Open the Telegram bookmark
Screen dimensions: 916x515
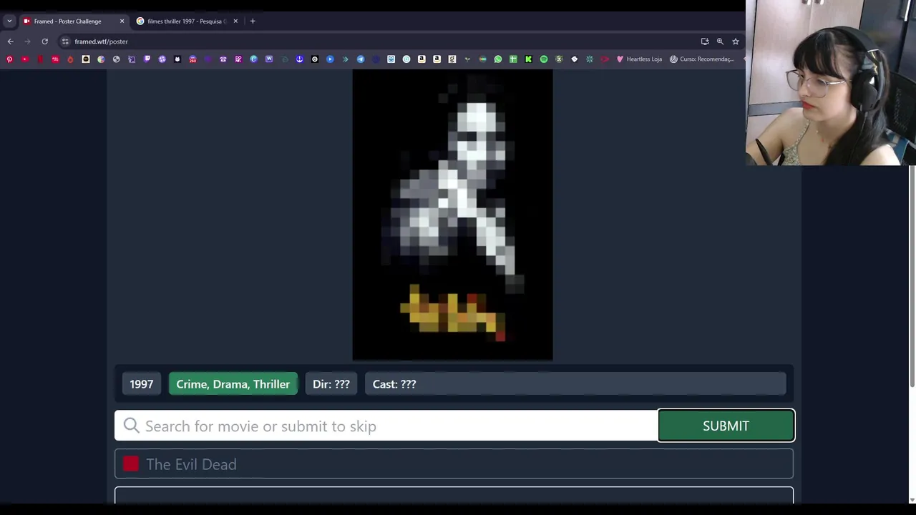point(361,59)
